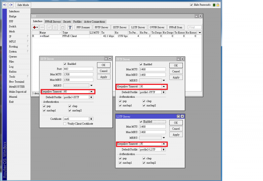Open New Terminal from the sidebar
The image size is (263, 181).
[x=16, y=82]
